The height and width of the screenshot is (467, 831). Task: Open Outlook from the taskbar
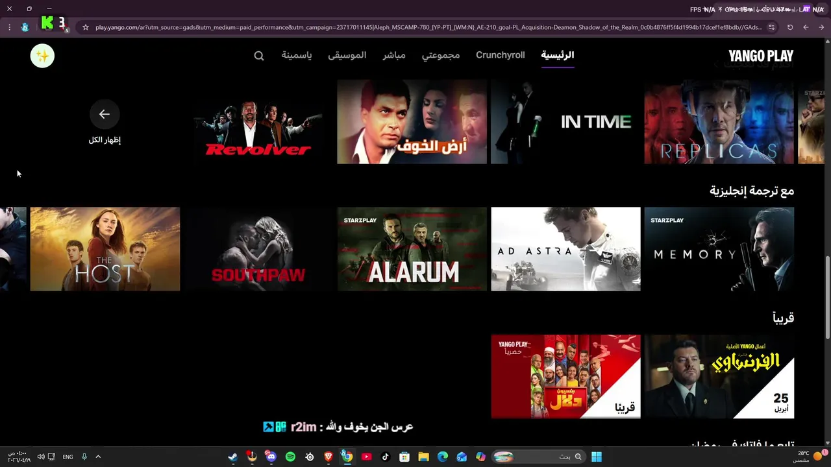462,457
